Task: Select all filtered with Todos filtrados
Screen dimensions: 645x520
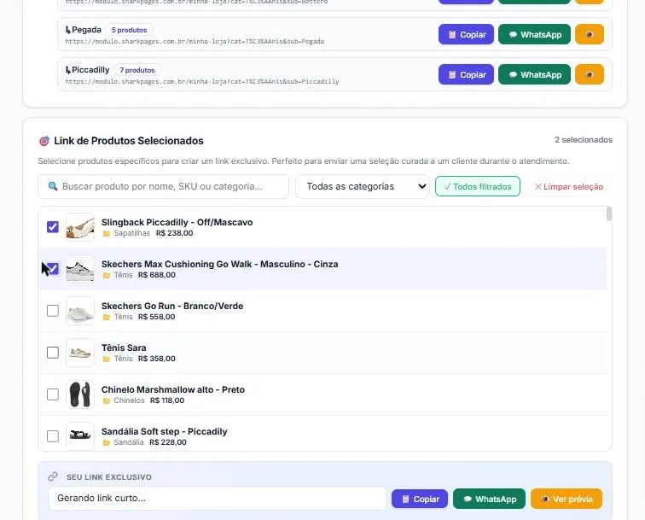Action: click(478, 186)
